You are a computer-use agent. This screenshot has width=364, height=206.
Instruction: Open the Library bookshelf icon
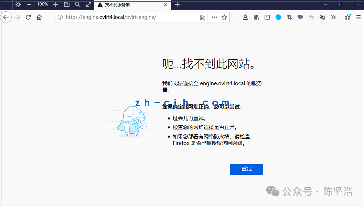pos(256,17)
